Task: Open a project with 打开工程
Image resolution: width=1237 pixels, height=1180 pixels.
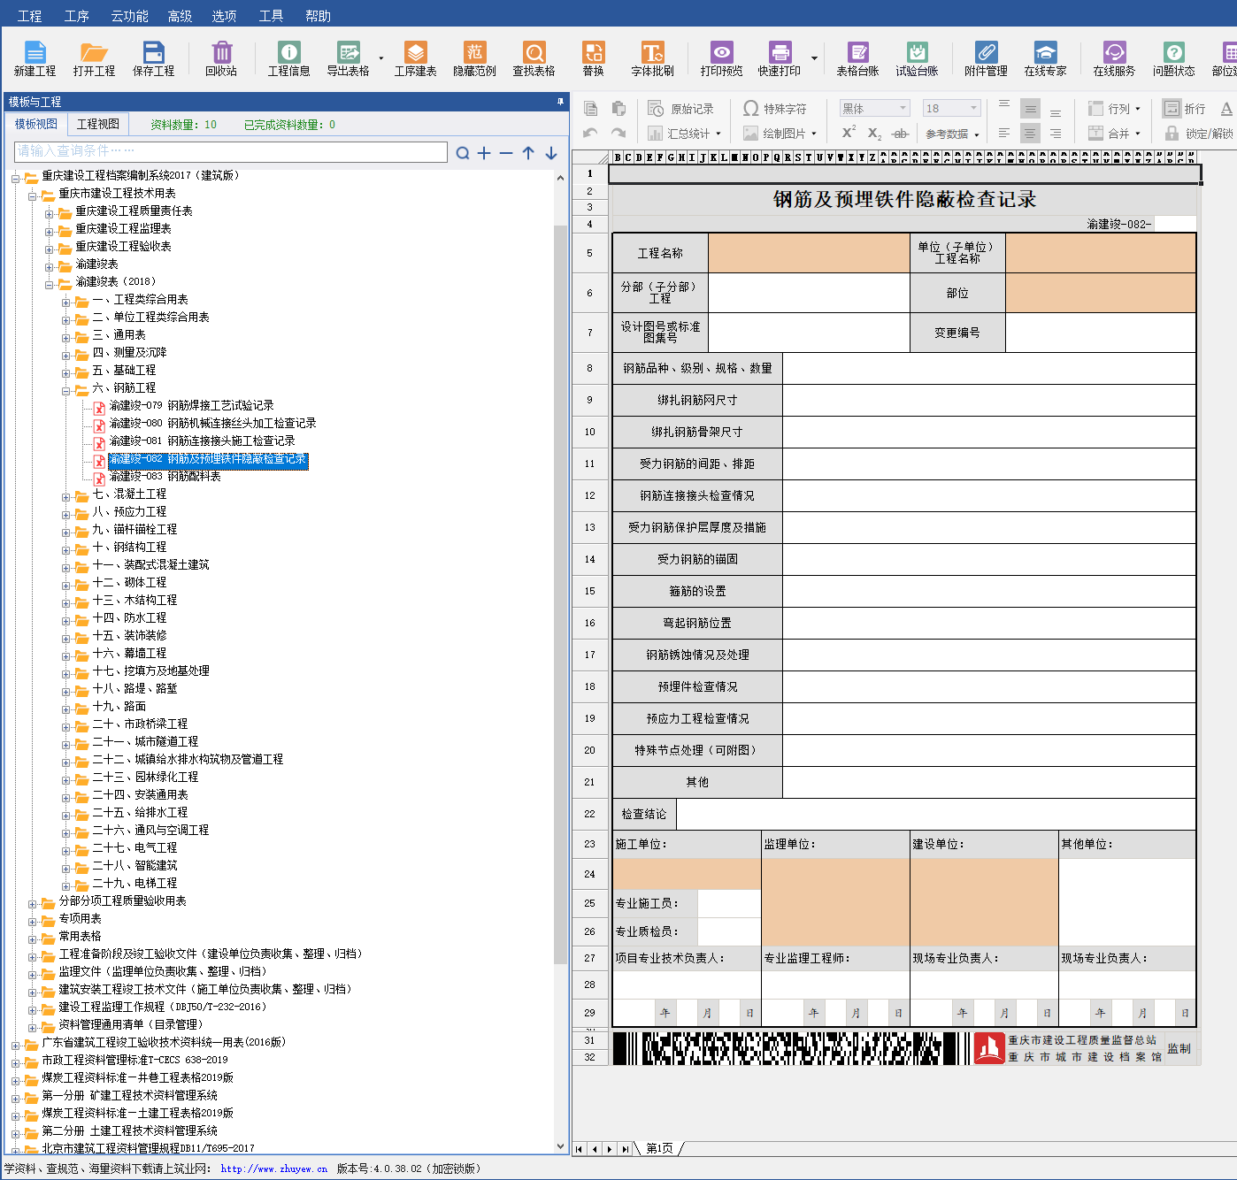Action: [94, 58]
